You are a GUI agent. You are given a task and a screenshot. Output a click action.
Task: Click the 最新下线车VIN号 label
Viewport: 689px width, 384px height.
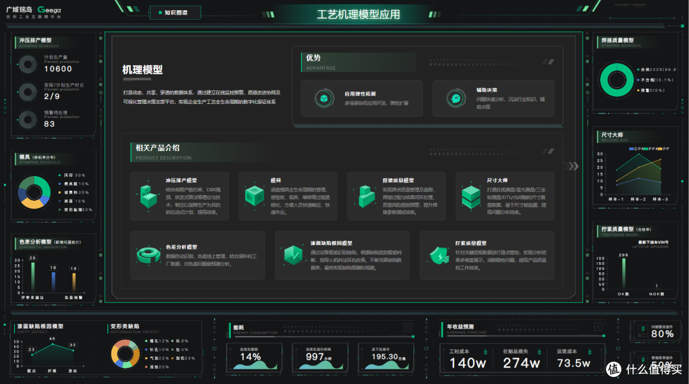click(653, 242)
